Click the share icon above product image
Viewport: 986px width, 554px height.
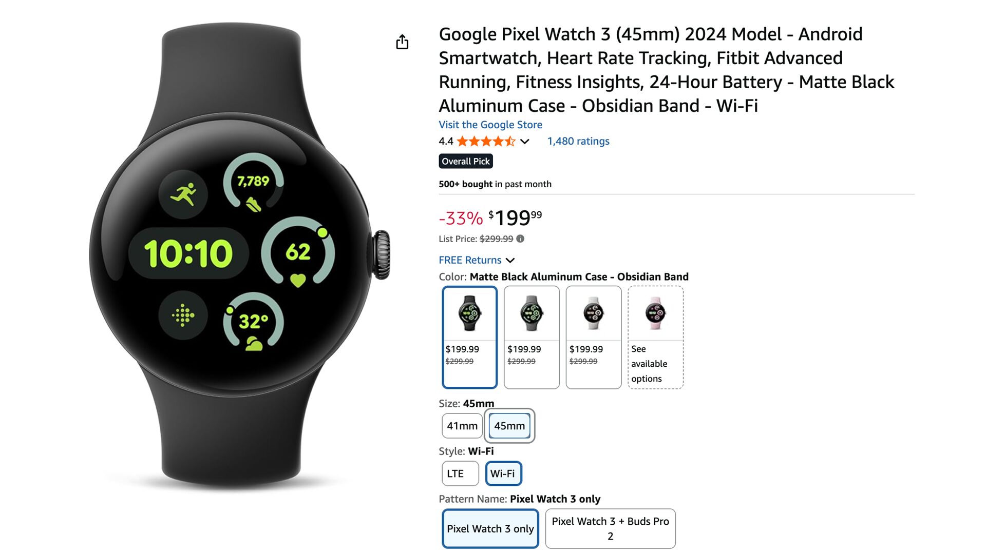[402, 42]
